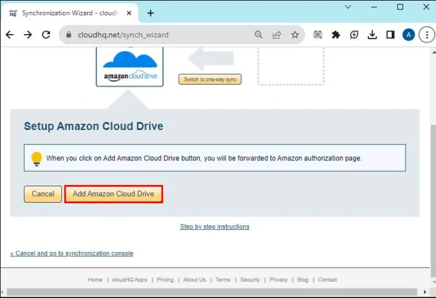Click the screenshot extension icon
The height and width of the screenshot is (298, 436).
tap(318, 35)
